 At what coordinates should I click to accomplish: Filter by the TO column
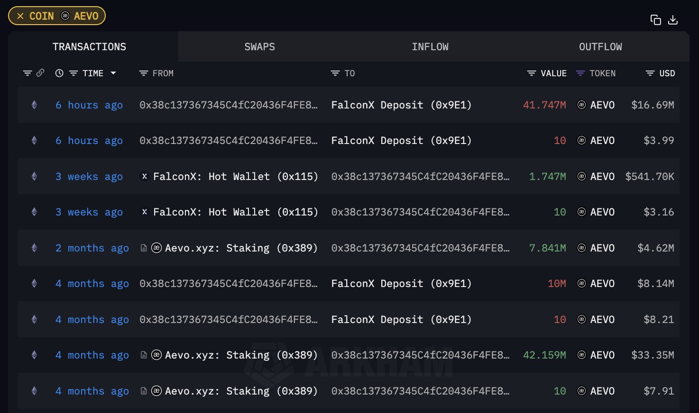(x=335, y=73)
